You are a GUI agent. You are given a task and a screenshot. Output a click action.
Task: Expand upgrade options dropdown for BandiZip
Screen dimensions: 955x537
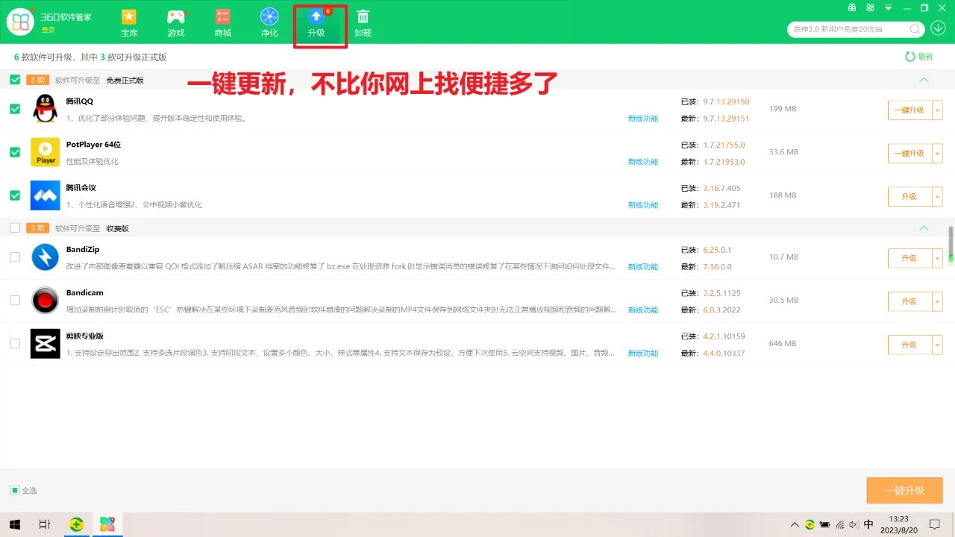pyautogui.click(x=938, y=259)
